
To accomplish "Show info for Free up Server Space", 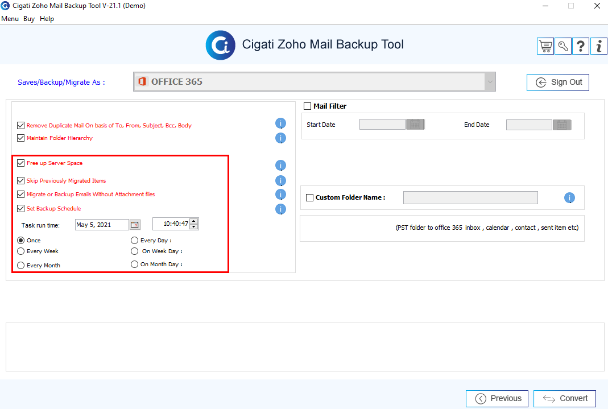I will click(280, 166).
